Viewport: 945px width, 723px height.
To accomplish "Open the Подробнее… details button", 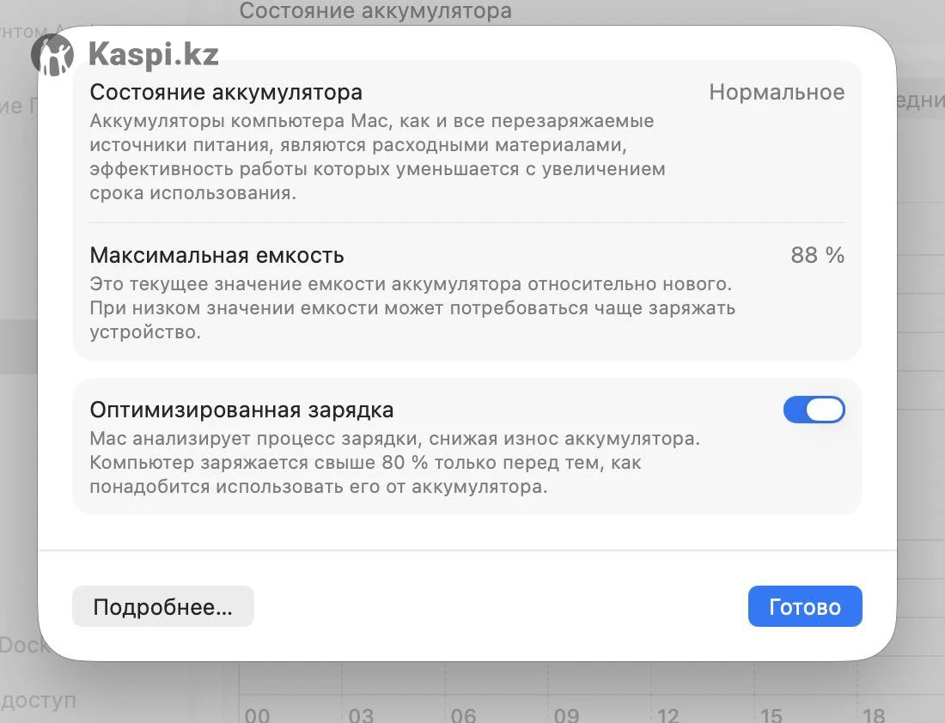I will (x=163, y=607).
